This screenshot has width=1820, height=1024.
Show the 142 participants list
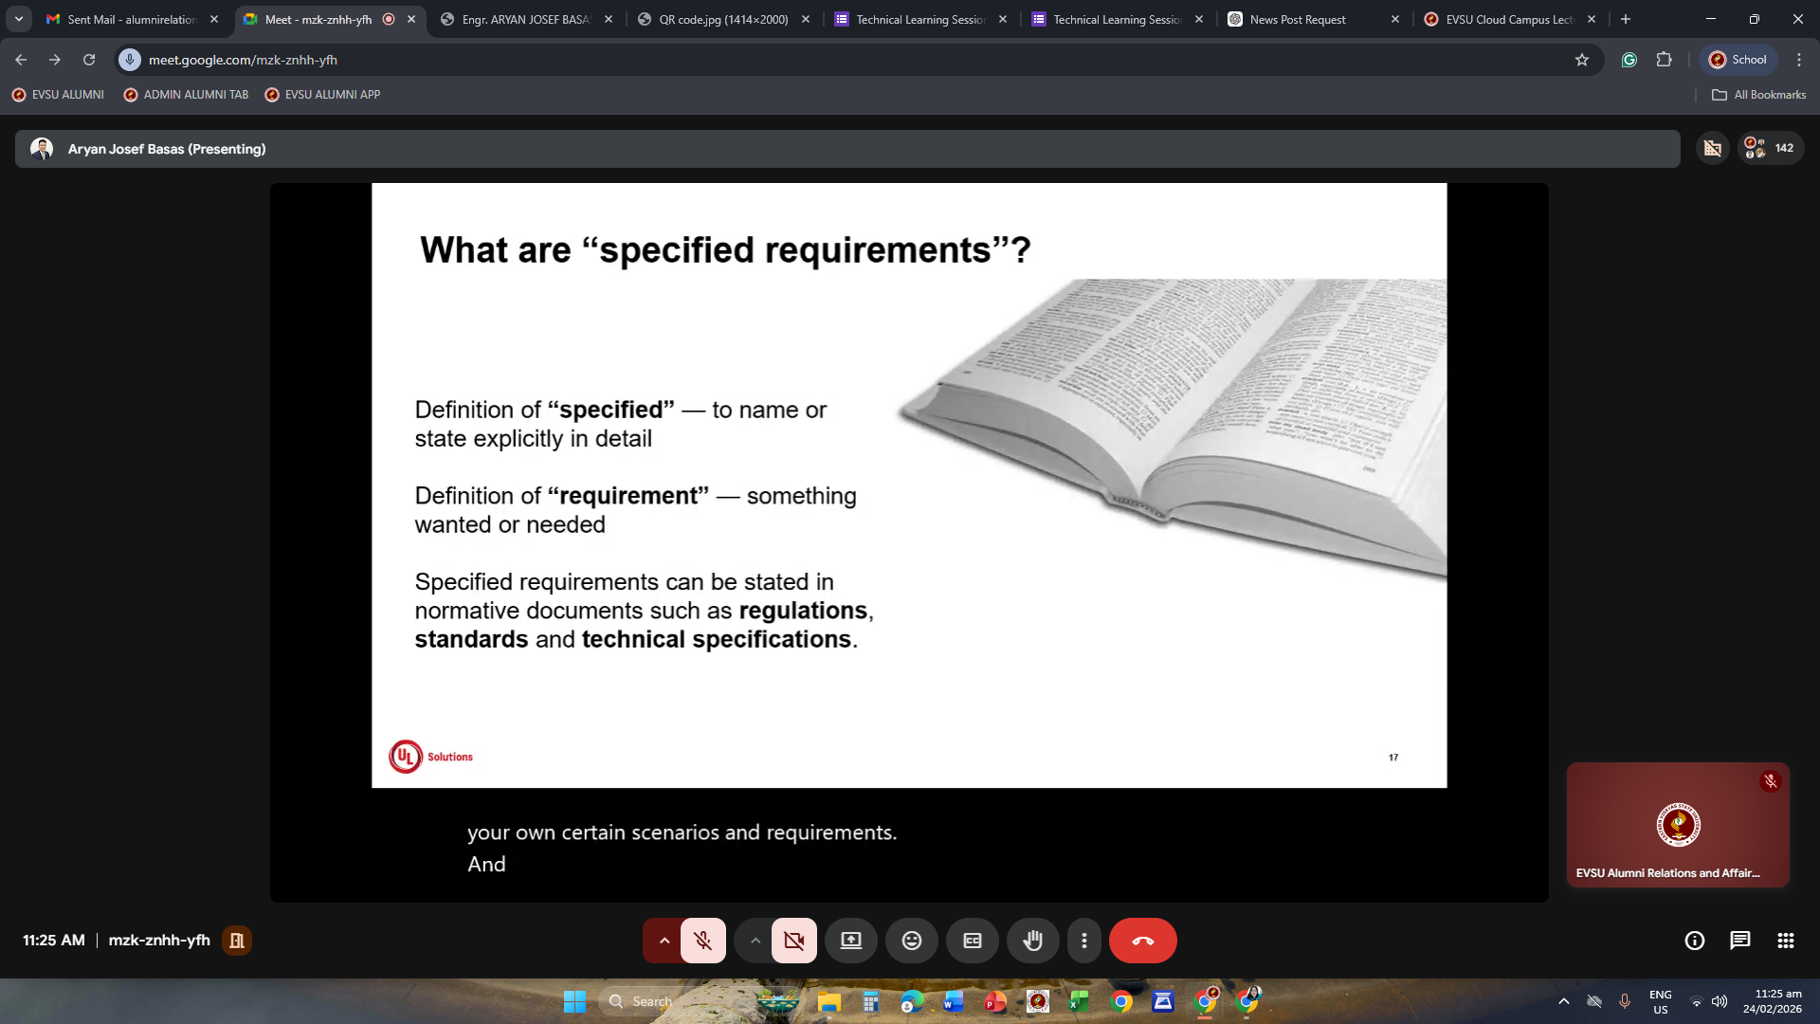click(1771, 148)
